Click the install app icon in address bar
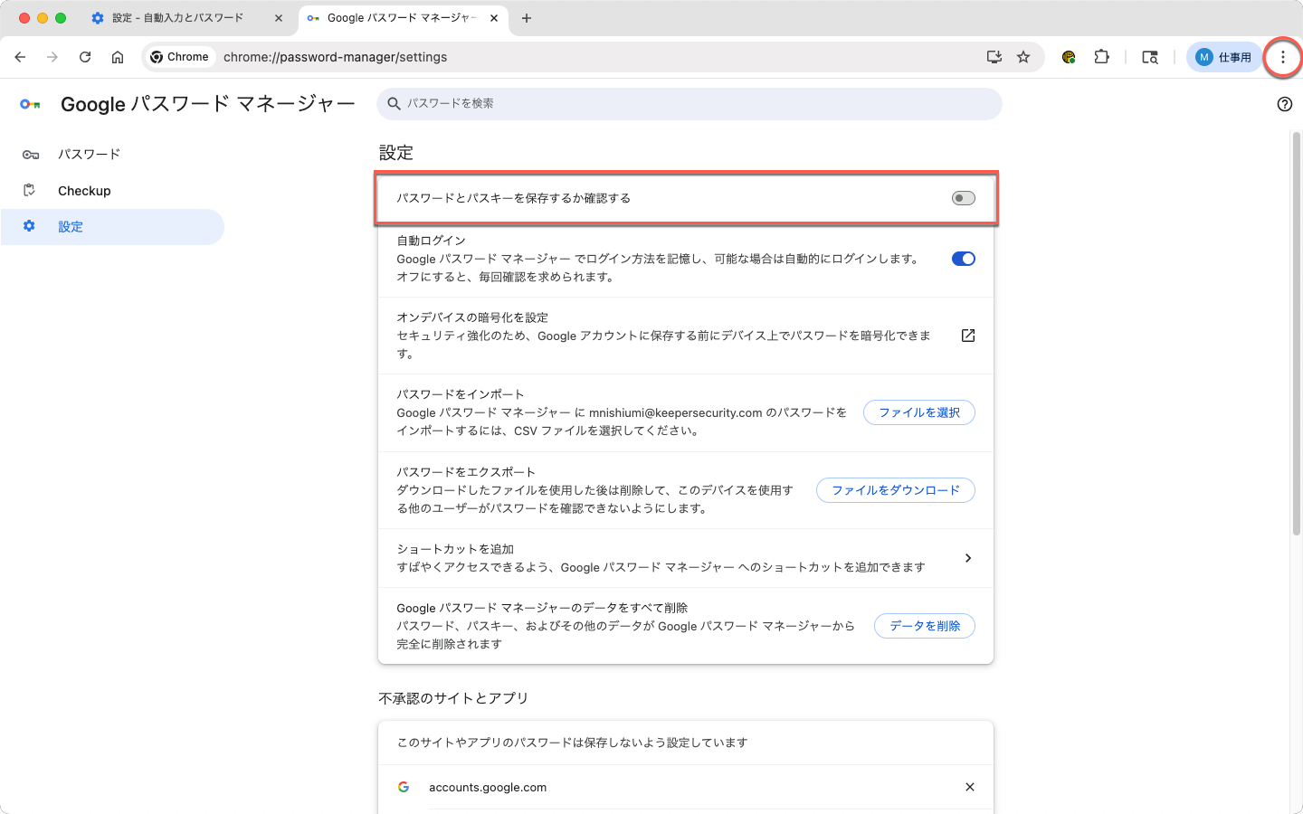The image size is (1303, 814). (994, 57)
